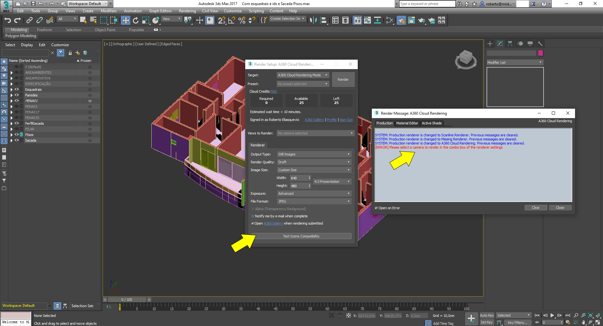Uncheck Open A360 Gallery when rendering submitted

coord(253,223)
